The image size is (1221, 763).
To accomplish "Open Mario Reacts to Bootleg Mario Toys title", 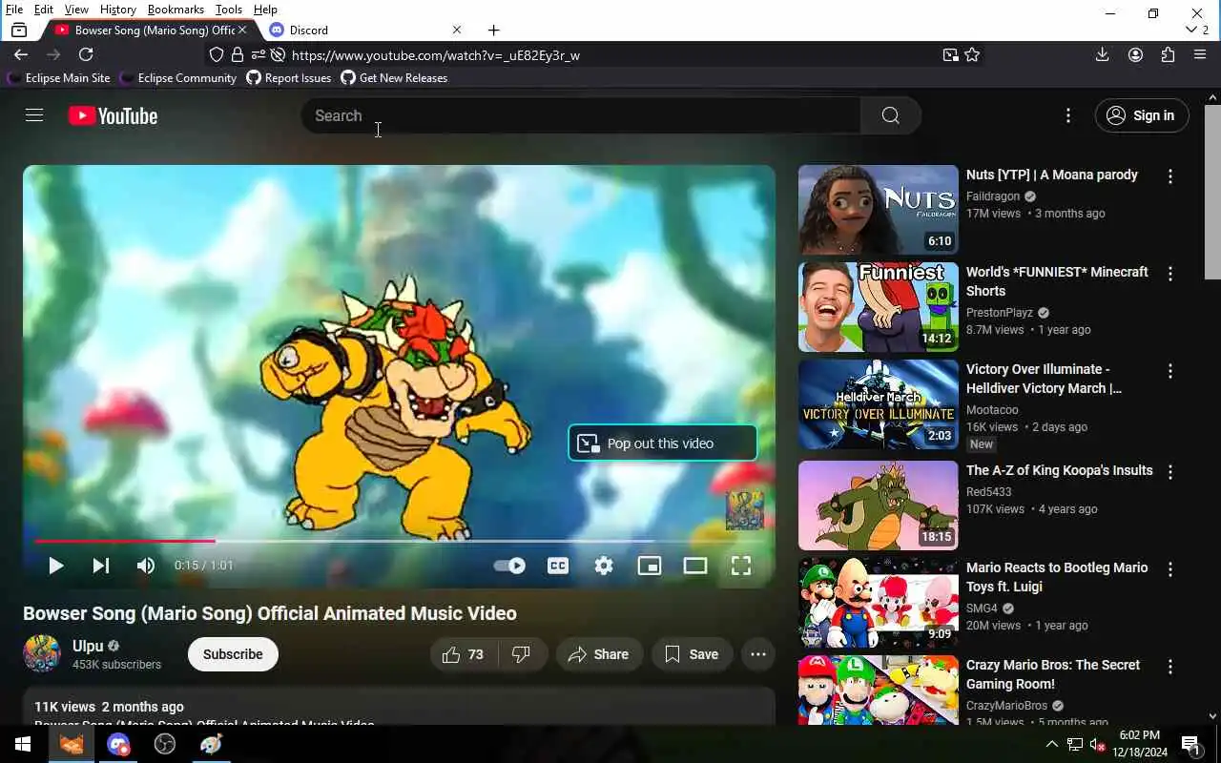I will point(1057,577).
